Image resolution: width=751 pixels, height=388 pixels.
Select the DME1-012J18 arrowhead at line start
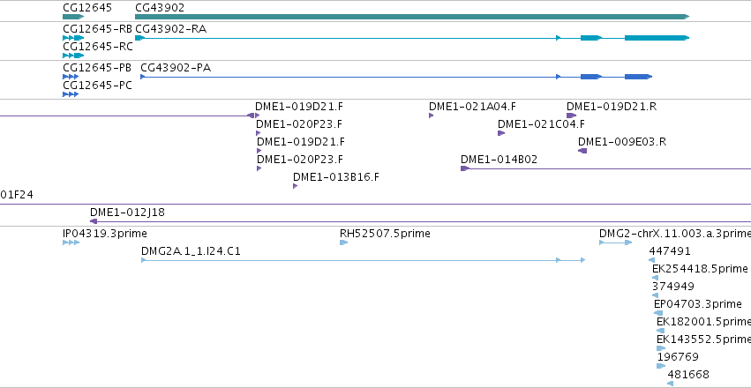coord(94,221)
